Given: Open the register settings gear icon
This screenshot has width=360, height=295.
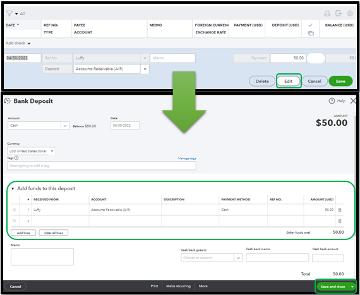Looking at the screenshot, I should point(350,13).
